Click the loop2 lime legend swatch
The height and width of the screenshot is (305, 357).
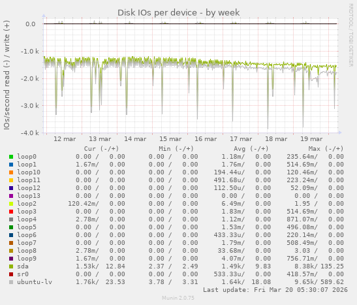[x=11, y=204]
